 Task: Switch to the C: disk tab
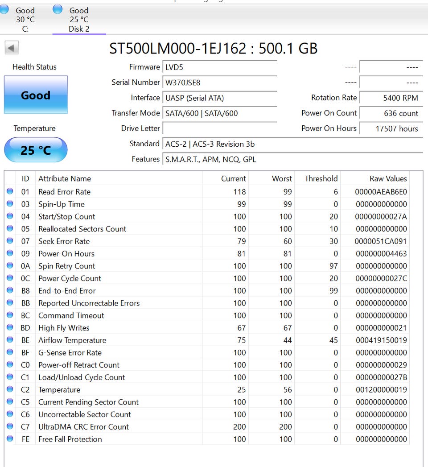(25, 19)
